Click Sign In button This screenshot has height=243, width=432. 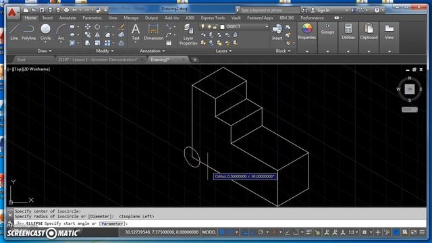pos(323,10)
